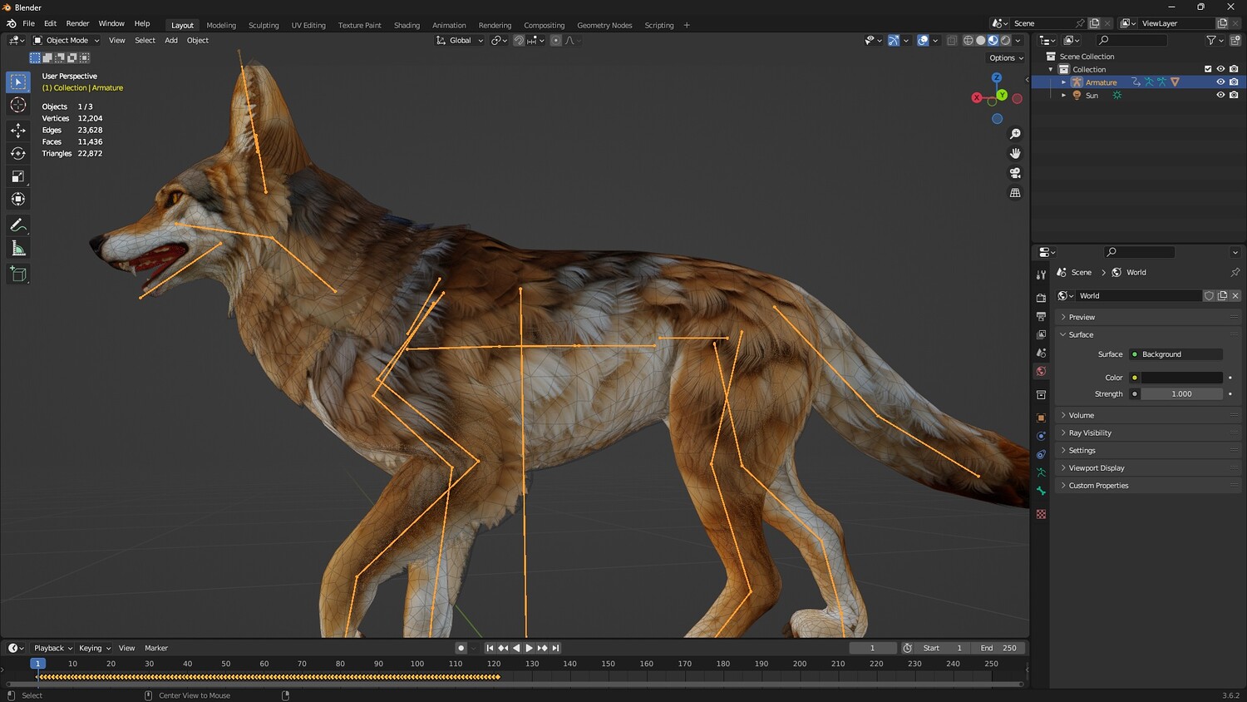Switch to the Sculpting workspace tab
This screenshot has width=1247, height=702.
pos(264,25)
